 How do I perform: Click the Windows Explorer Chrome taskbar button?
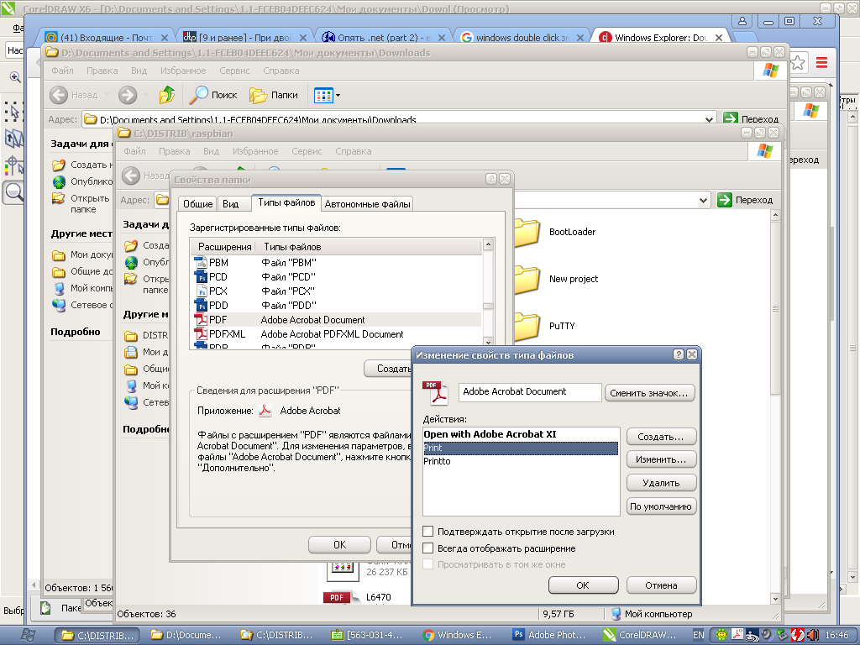[x=459, y=635]
